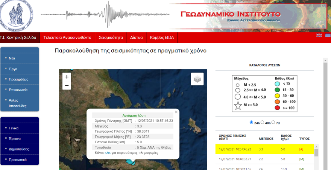Select the 48h time range
Viewport: 331px width, 170px height.
tap(262, 122)
